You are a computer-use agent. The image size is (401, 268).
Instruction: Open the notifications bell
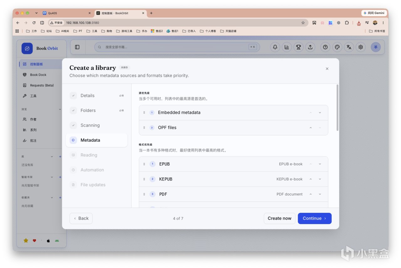(275, 47)
